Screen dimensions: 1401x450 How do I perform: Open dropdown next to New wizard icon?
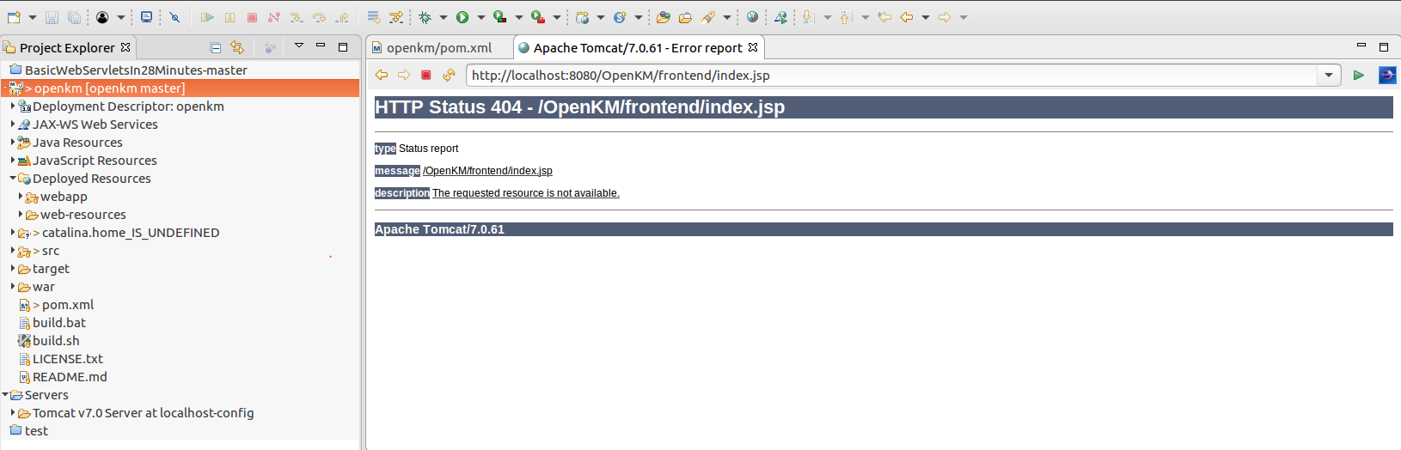[33, 17]
